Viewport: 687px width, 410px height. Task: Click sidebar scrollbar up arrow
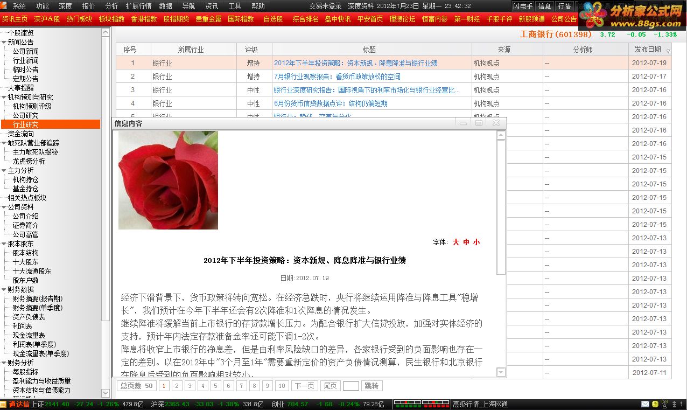[x=106, y=33]
